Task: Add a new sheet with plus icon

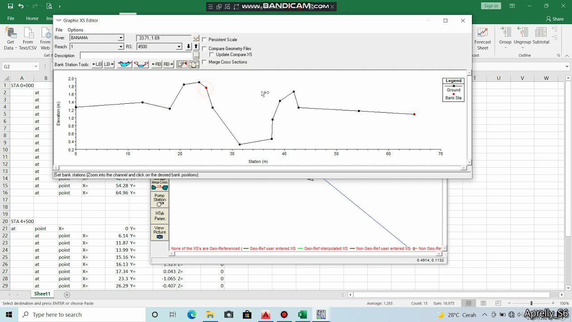Action: [67, 295]
